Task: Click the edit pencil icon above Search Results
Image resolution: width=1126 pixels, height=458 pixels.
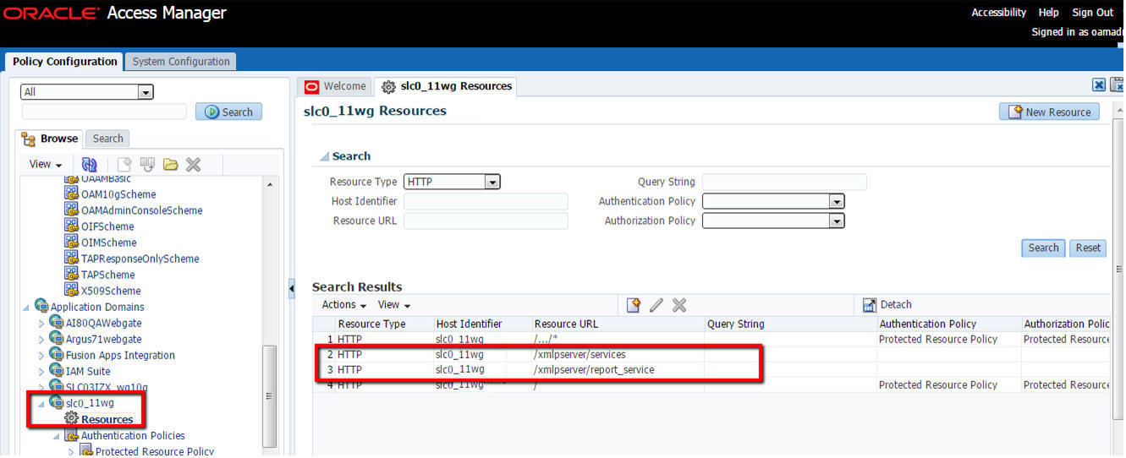Action: click(x=656, y=305)
